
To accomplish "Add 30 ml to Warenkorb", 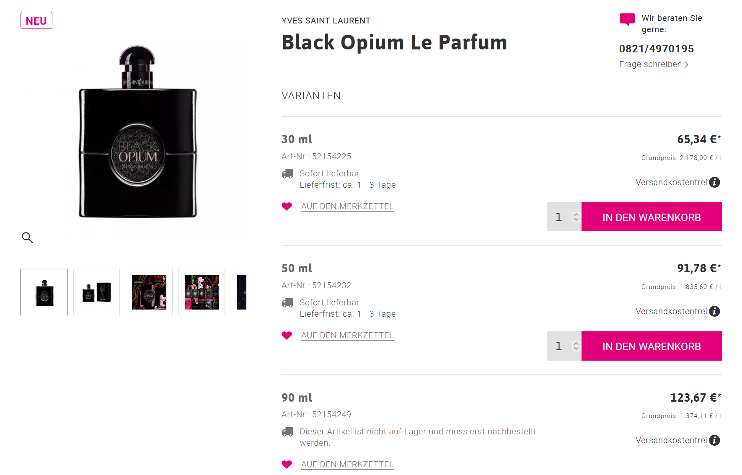I will pyautogui.click(x=652, y=217).
